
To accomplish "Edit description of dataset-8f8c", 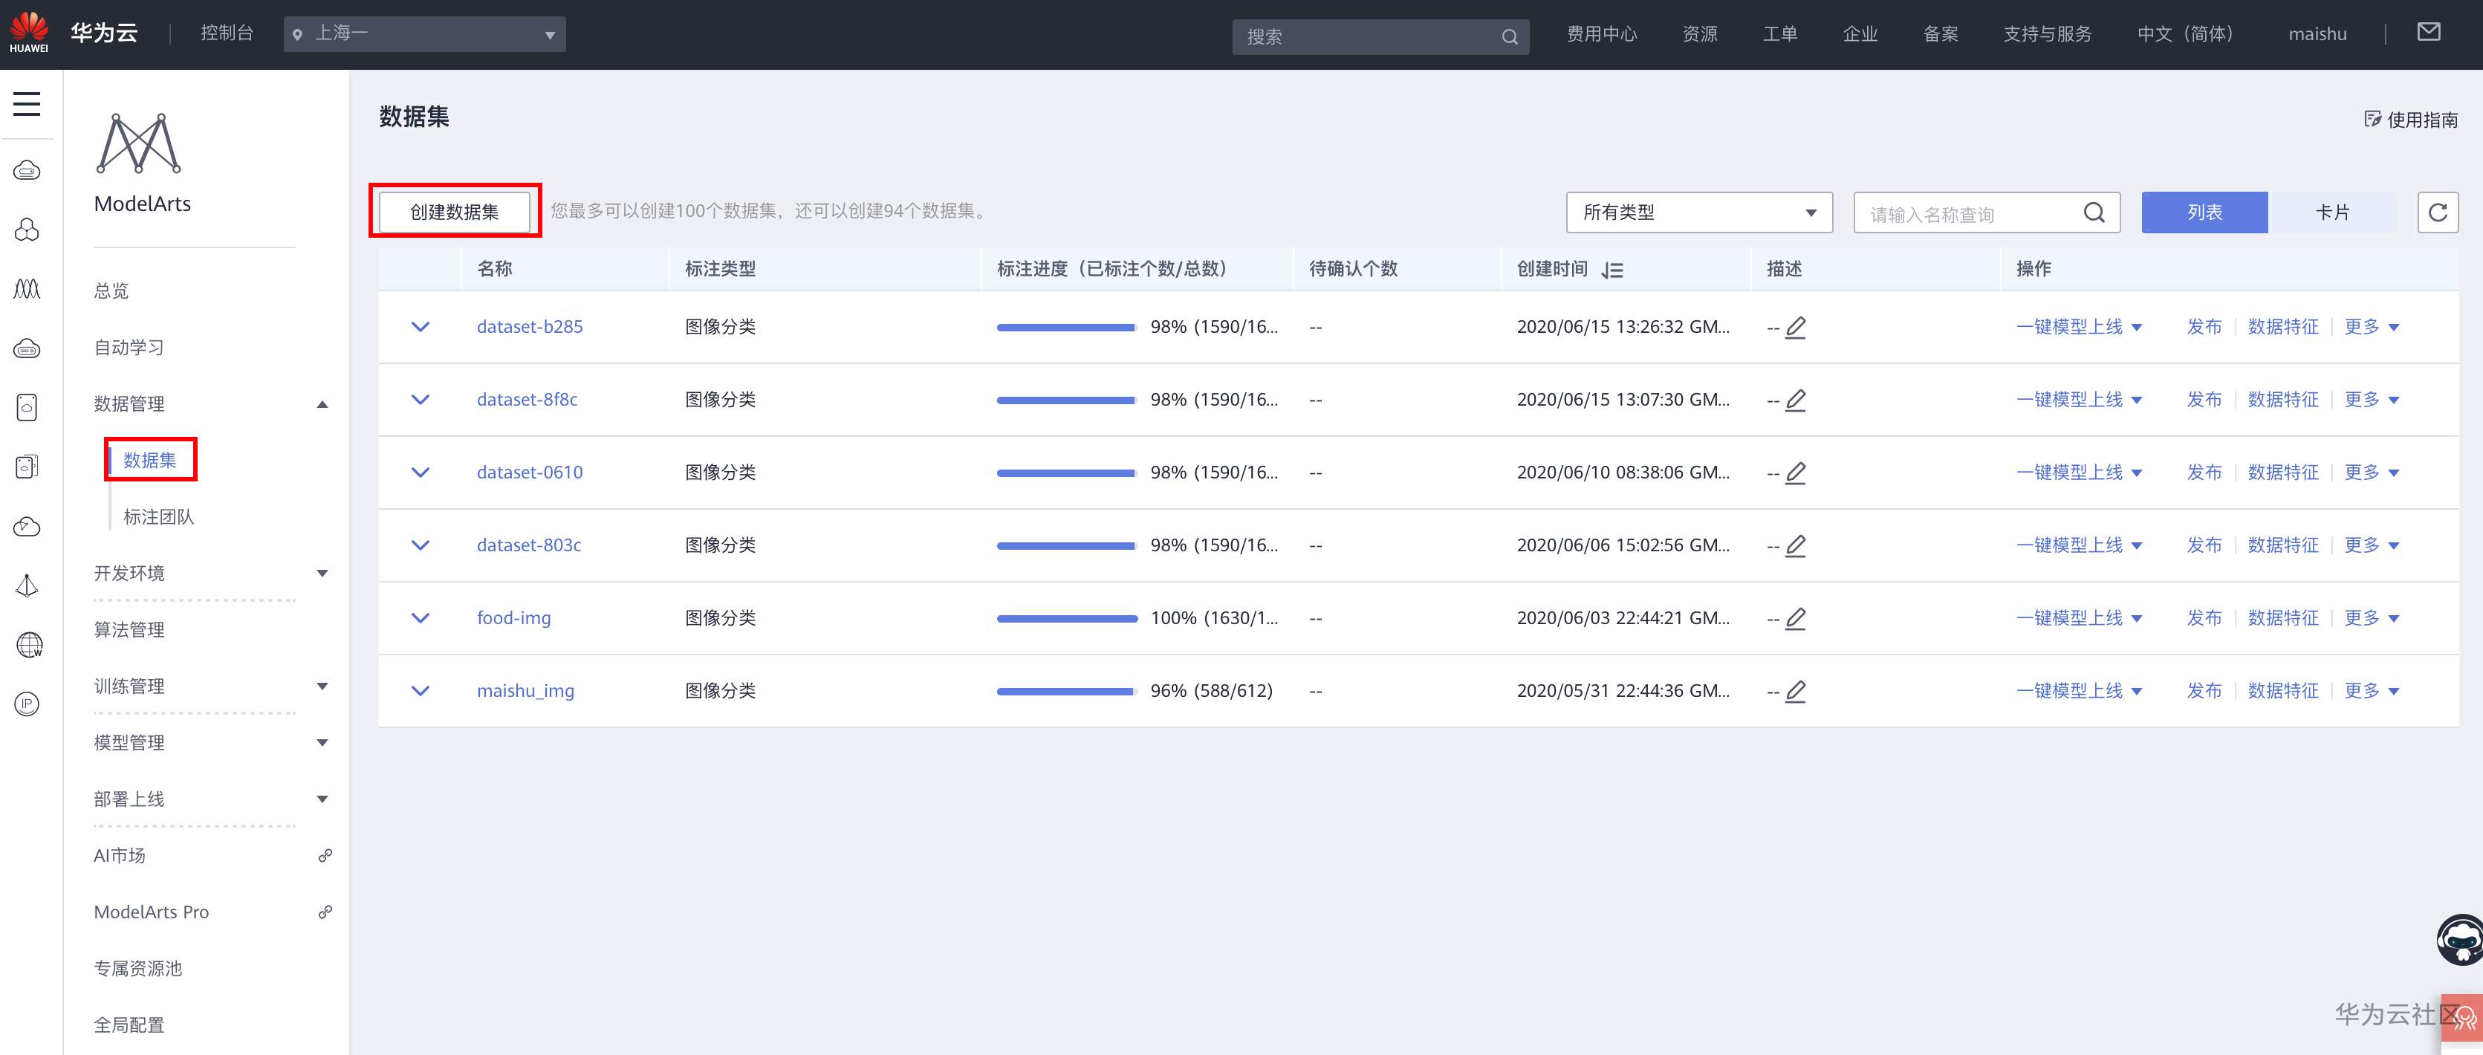I will (x=1796, y=400).
